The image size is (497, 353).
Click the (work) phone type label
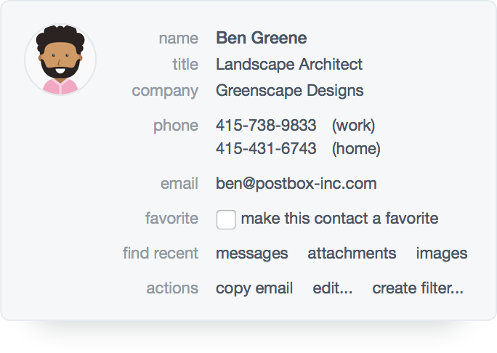pos(353,126)
